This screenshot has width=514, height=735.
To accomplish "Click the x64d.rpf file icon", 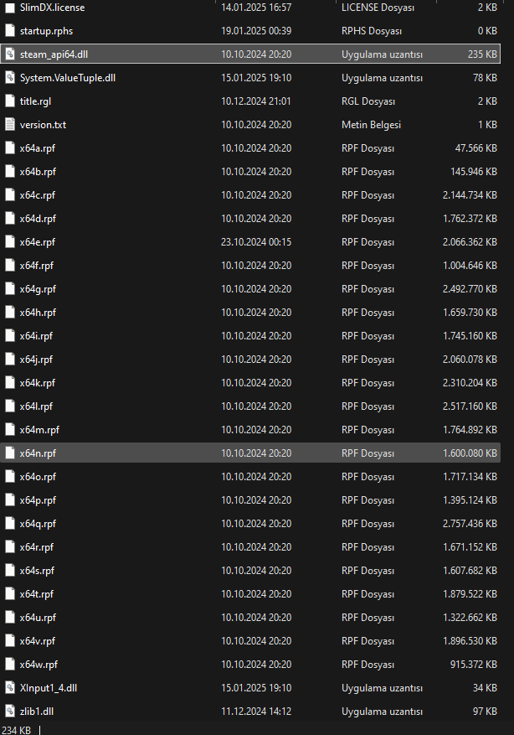I will (10, 219).
